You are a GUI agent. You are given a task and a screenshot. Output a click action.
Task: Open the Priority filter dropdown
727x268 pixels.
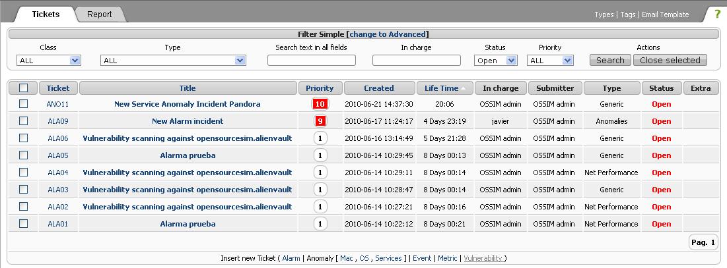pos(550,61)
